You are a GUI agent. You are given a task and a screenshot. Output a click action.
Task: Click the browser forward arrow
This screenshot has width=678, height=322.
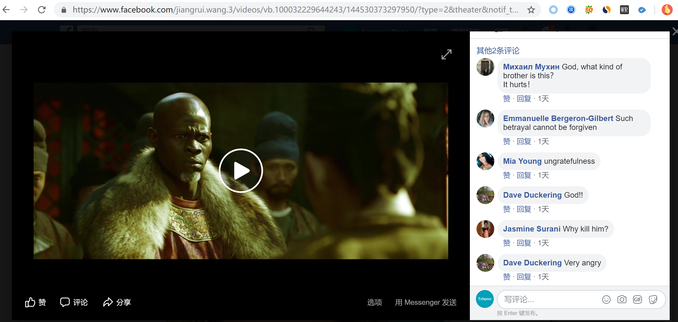pos(24,10)
